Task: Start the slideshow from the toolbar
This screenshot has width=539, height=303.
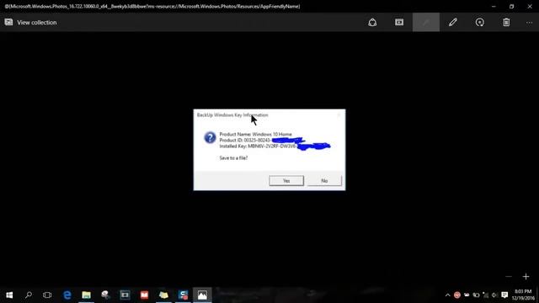Action: tap(399, 23)
